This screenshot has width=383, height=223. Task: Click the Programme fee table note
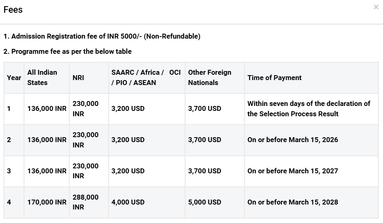67,51
